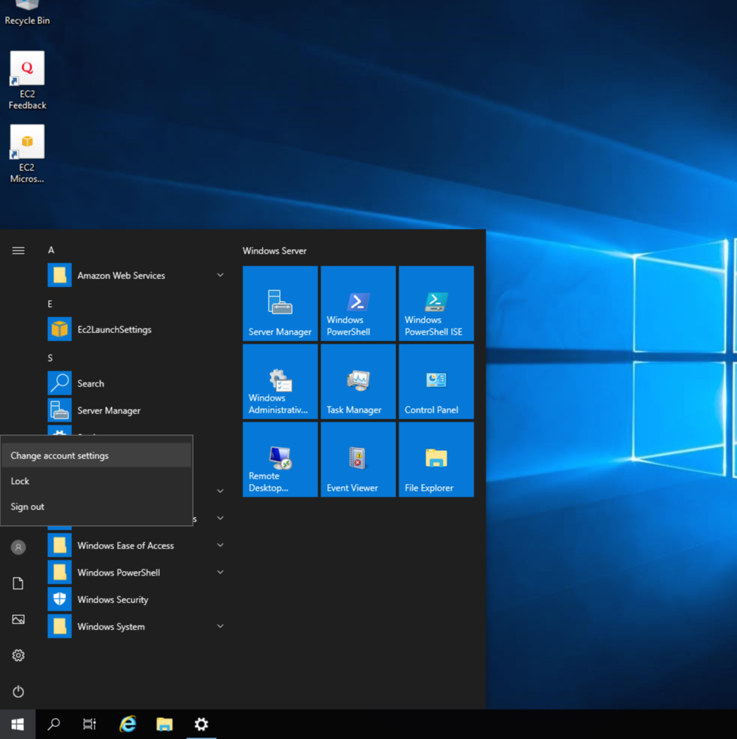
Task: Open Search in the app list
Action: click(136, 383)
